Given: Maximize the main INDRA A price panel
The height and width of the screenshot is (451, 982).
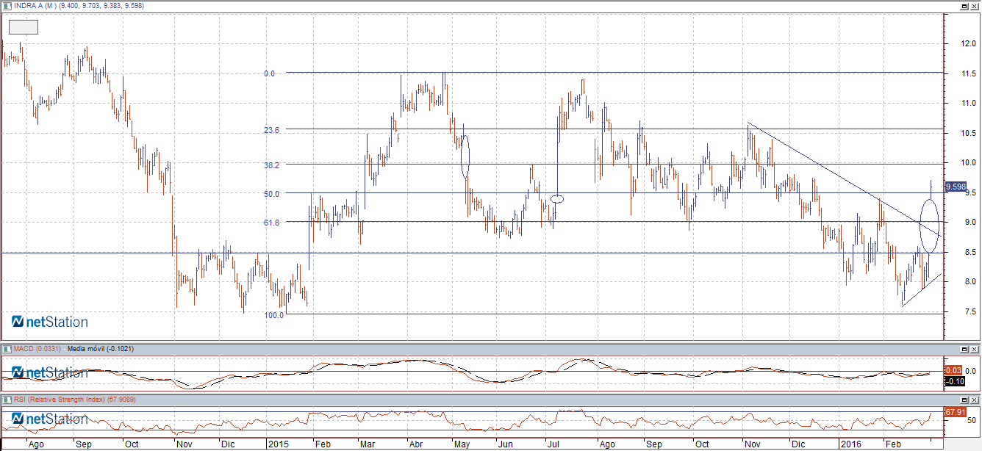Looking at the screenshot, I should coord(964,7).
